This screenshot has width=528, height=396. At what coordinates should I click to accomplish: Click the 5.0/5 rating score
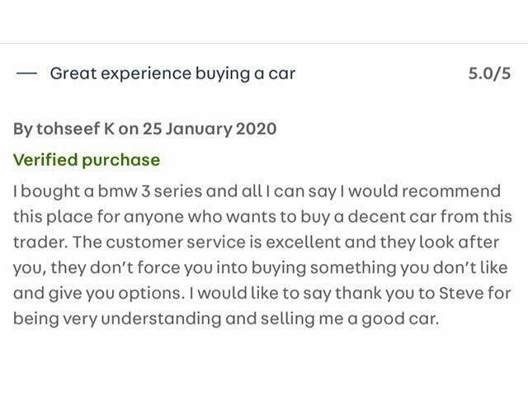(489, 73)
